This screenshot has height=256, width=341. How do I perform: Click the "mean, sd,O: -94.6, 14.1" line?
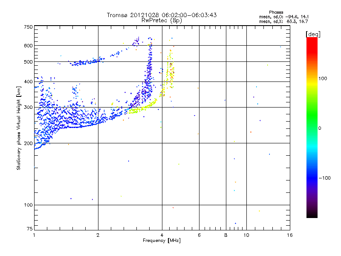click(284, 17)
